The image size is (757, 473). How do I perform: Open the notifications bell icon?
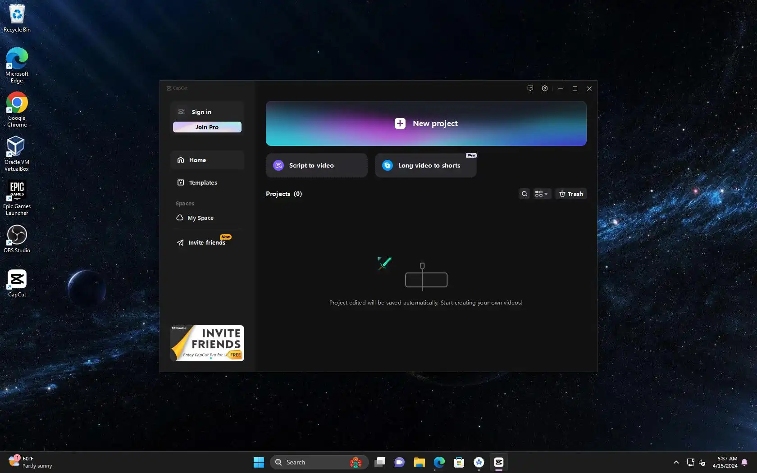coord(745,462)
